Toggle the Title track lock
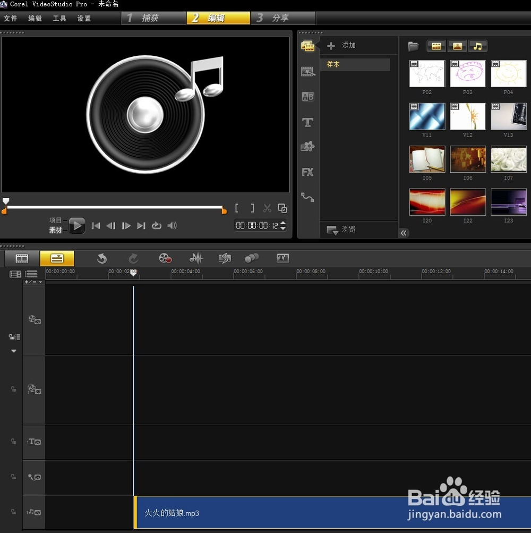The image size is (531, 533). tap(13, 441)
